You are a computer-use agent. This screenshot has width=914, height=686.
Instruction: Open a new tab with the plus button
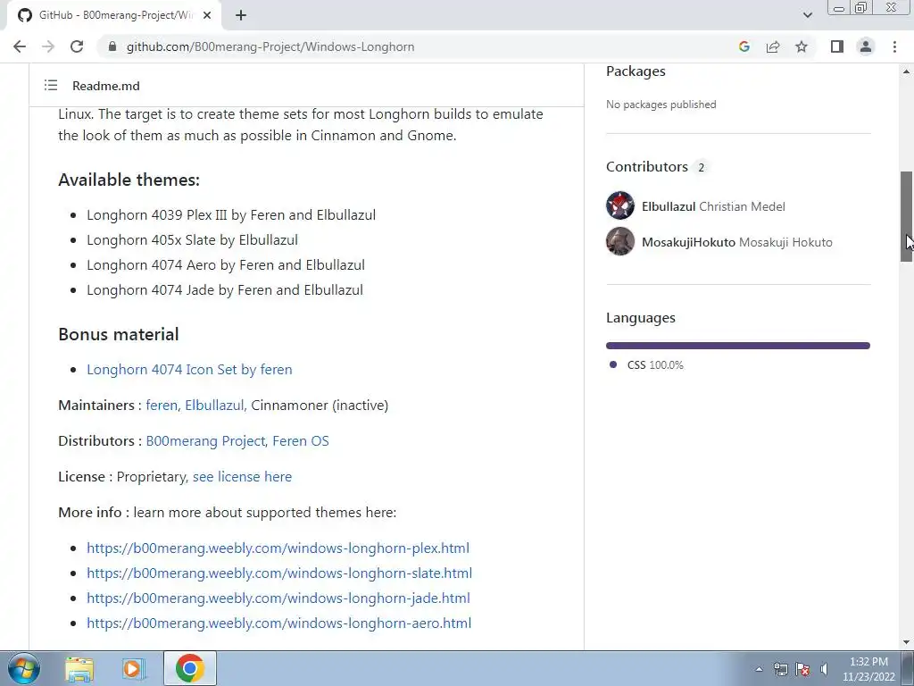point(241,15)
